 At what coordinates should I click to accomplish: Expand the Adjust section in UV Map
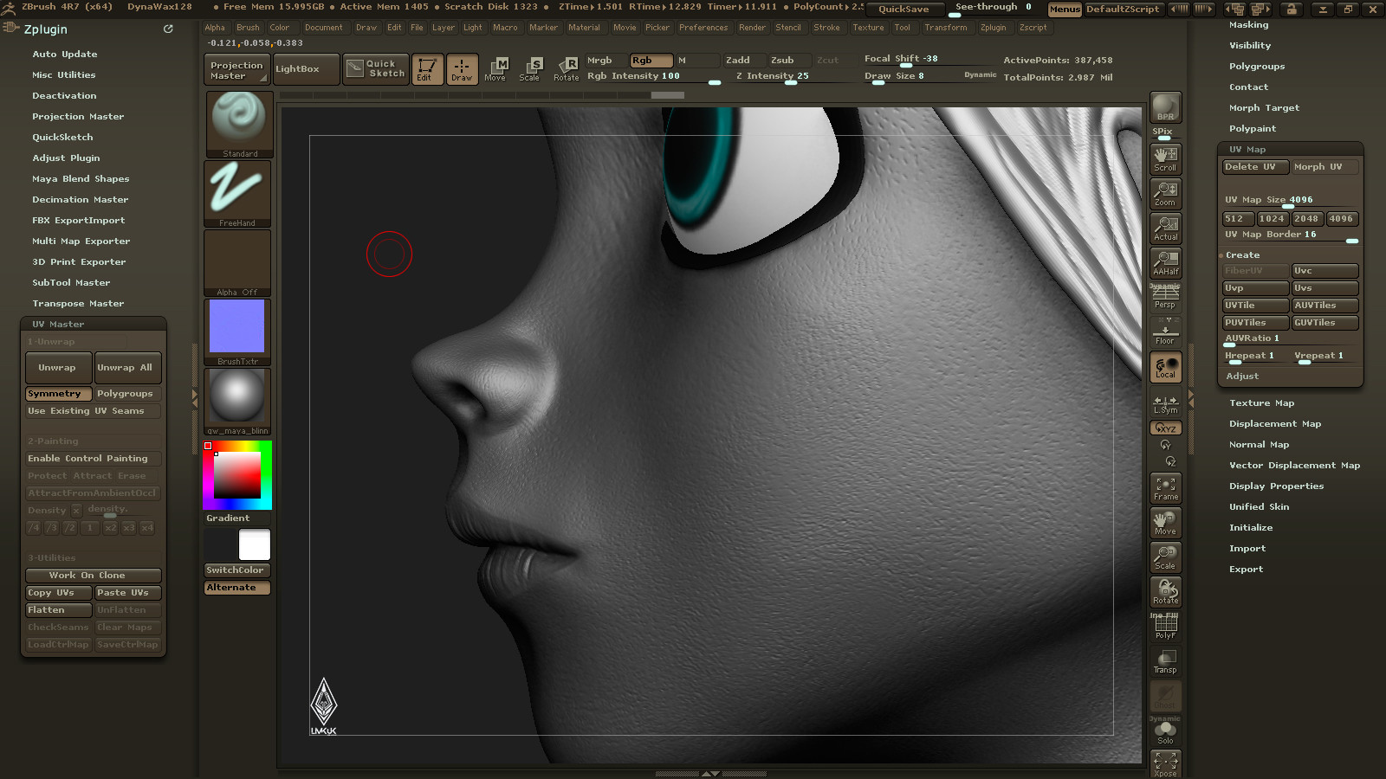coord(1242,376)
